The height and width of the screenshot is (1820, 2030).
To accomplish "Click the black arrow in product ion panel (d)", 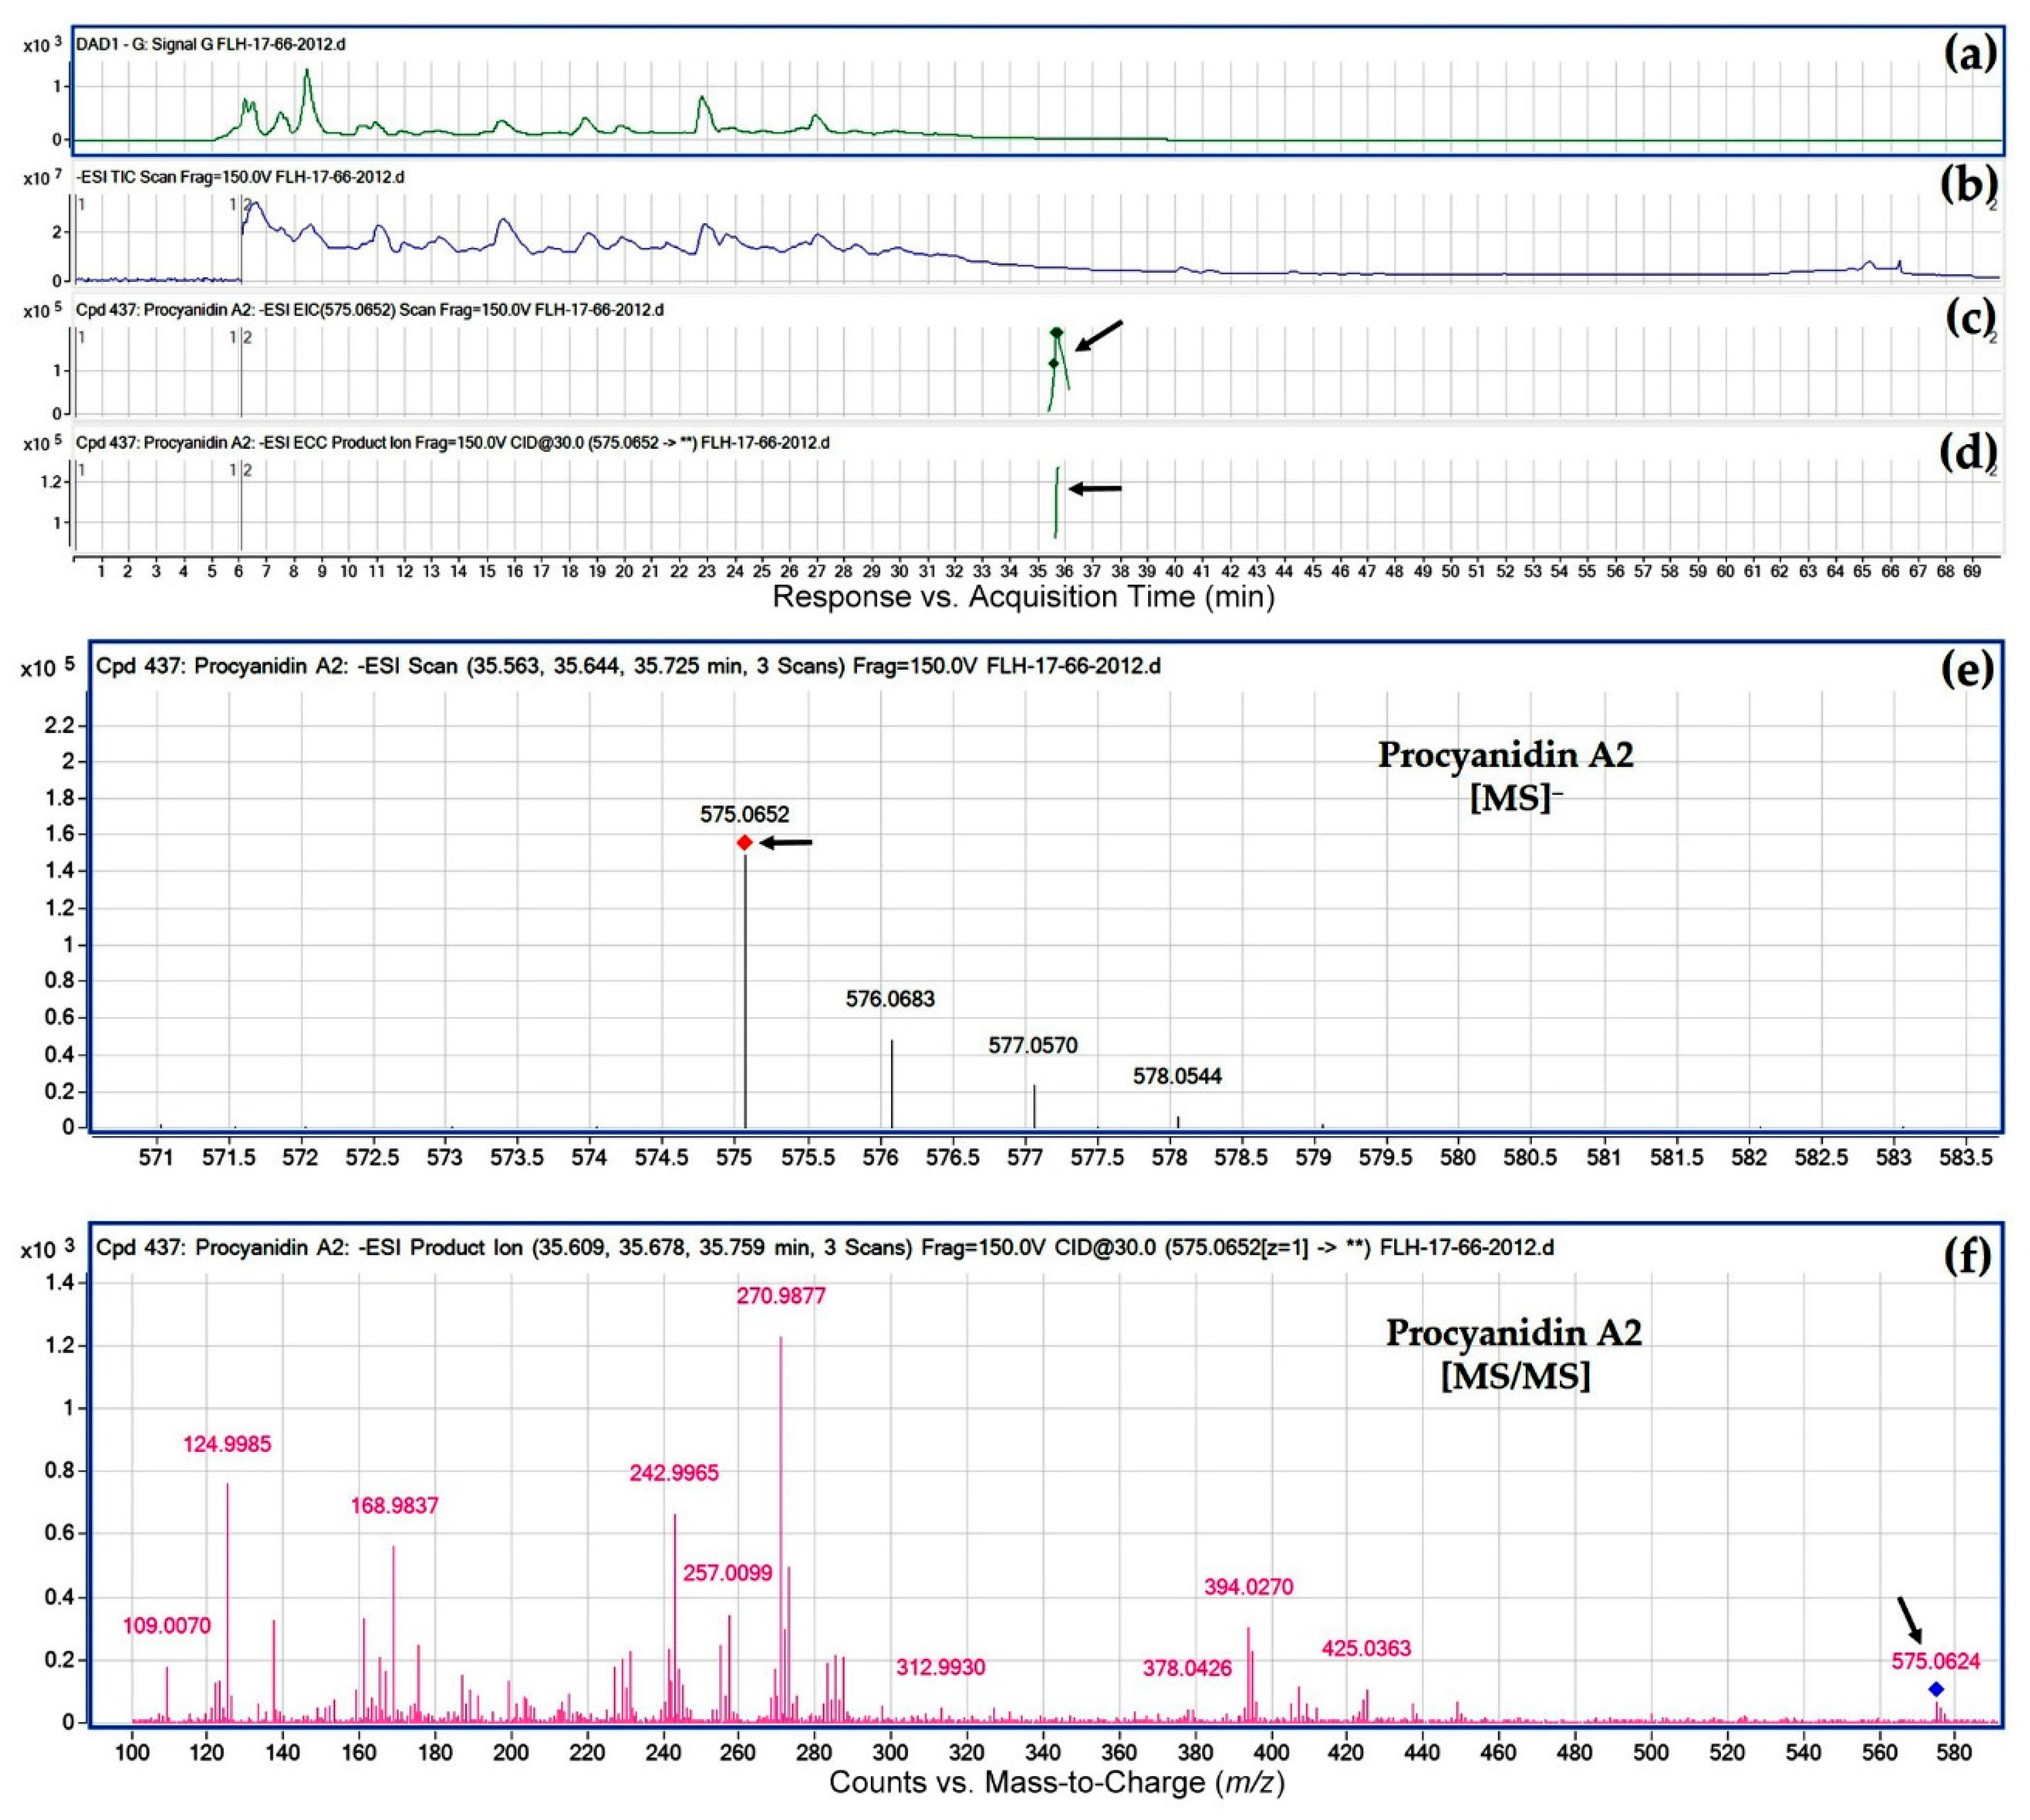I will coord(1095,489).
